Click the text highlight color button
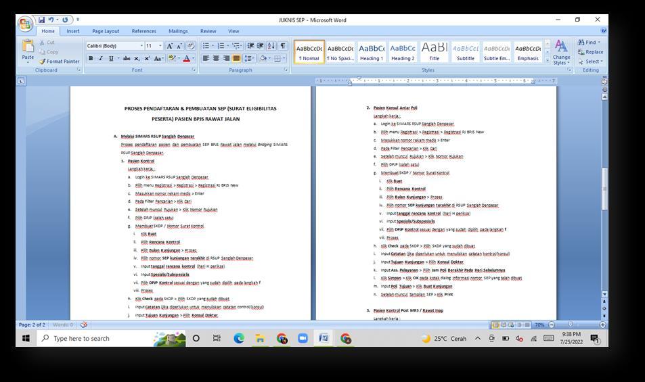 pos(172,58)
